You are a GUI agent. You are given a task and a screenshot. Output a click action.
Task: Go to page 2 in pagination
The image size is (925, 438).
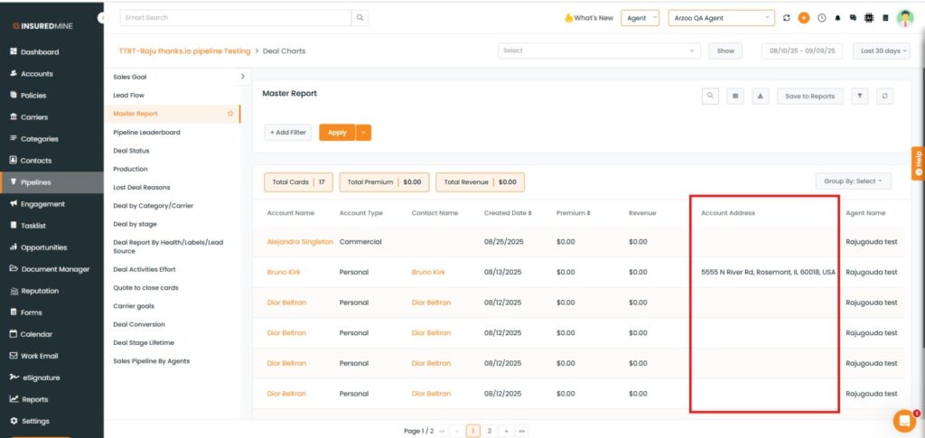pos(489,431)
